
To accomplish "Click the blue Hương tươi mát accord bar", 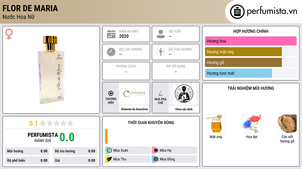I will [238, 73].
